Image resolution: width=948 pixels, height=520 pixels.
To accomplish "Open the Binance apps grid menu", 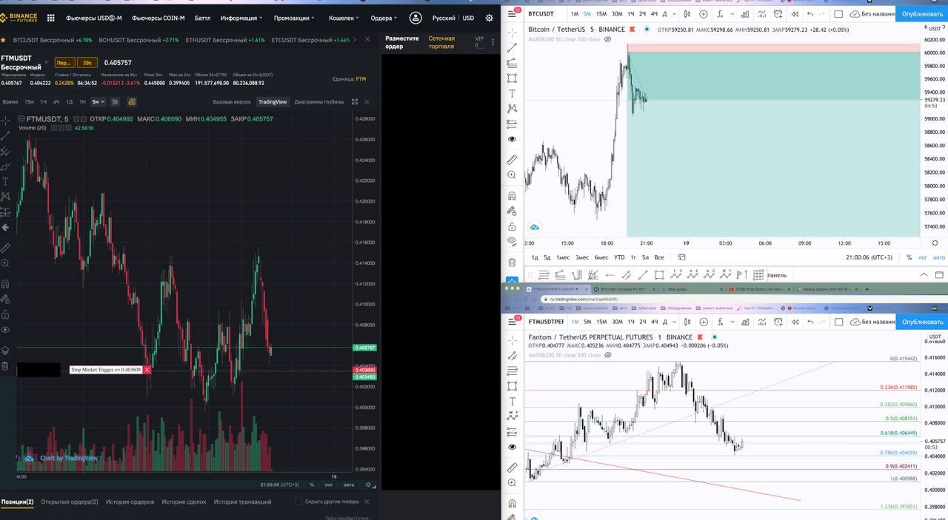I will pyautogui.click(x=50, y=18).
